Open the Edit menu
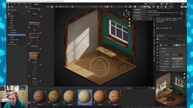 pyautogui.click(x=14, y=4)
